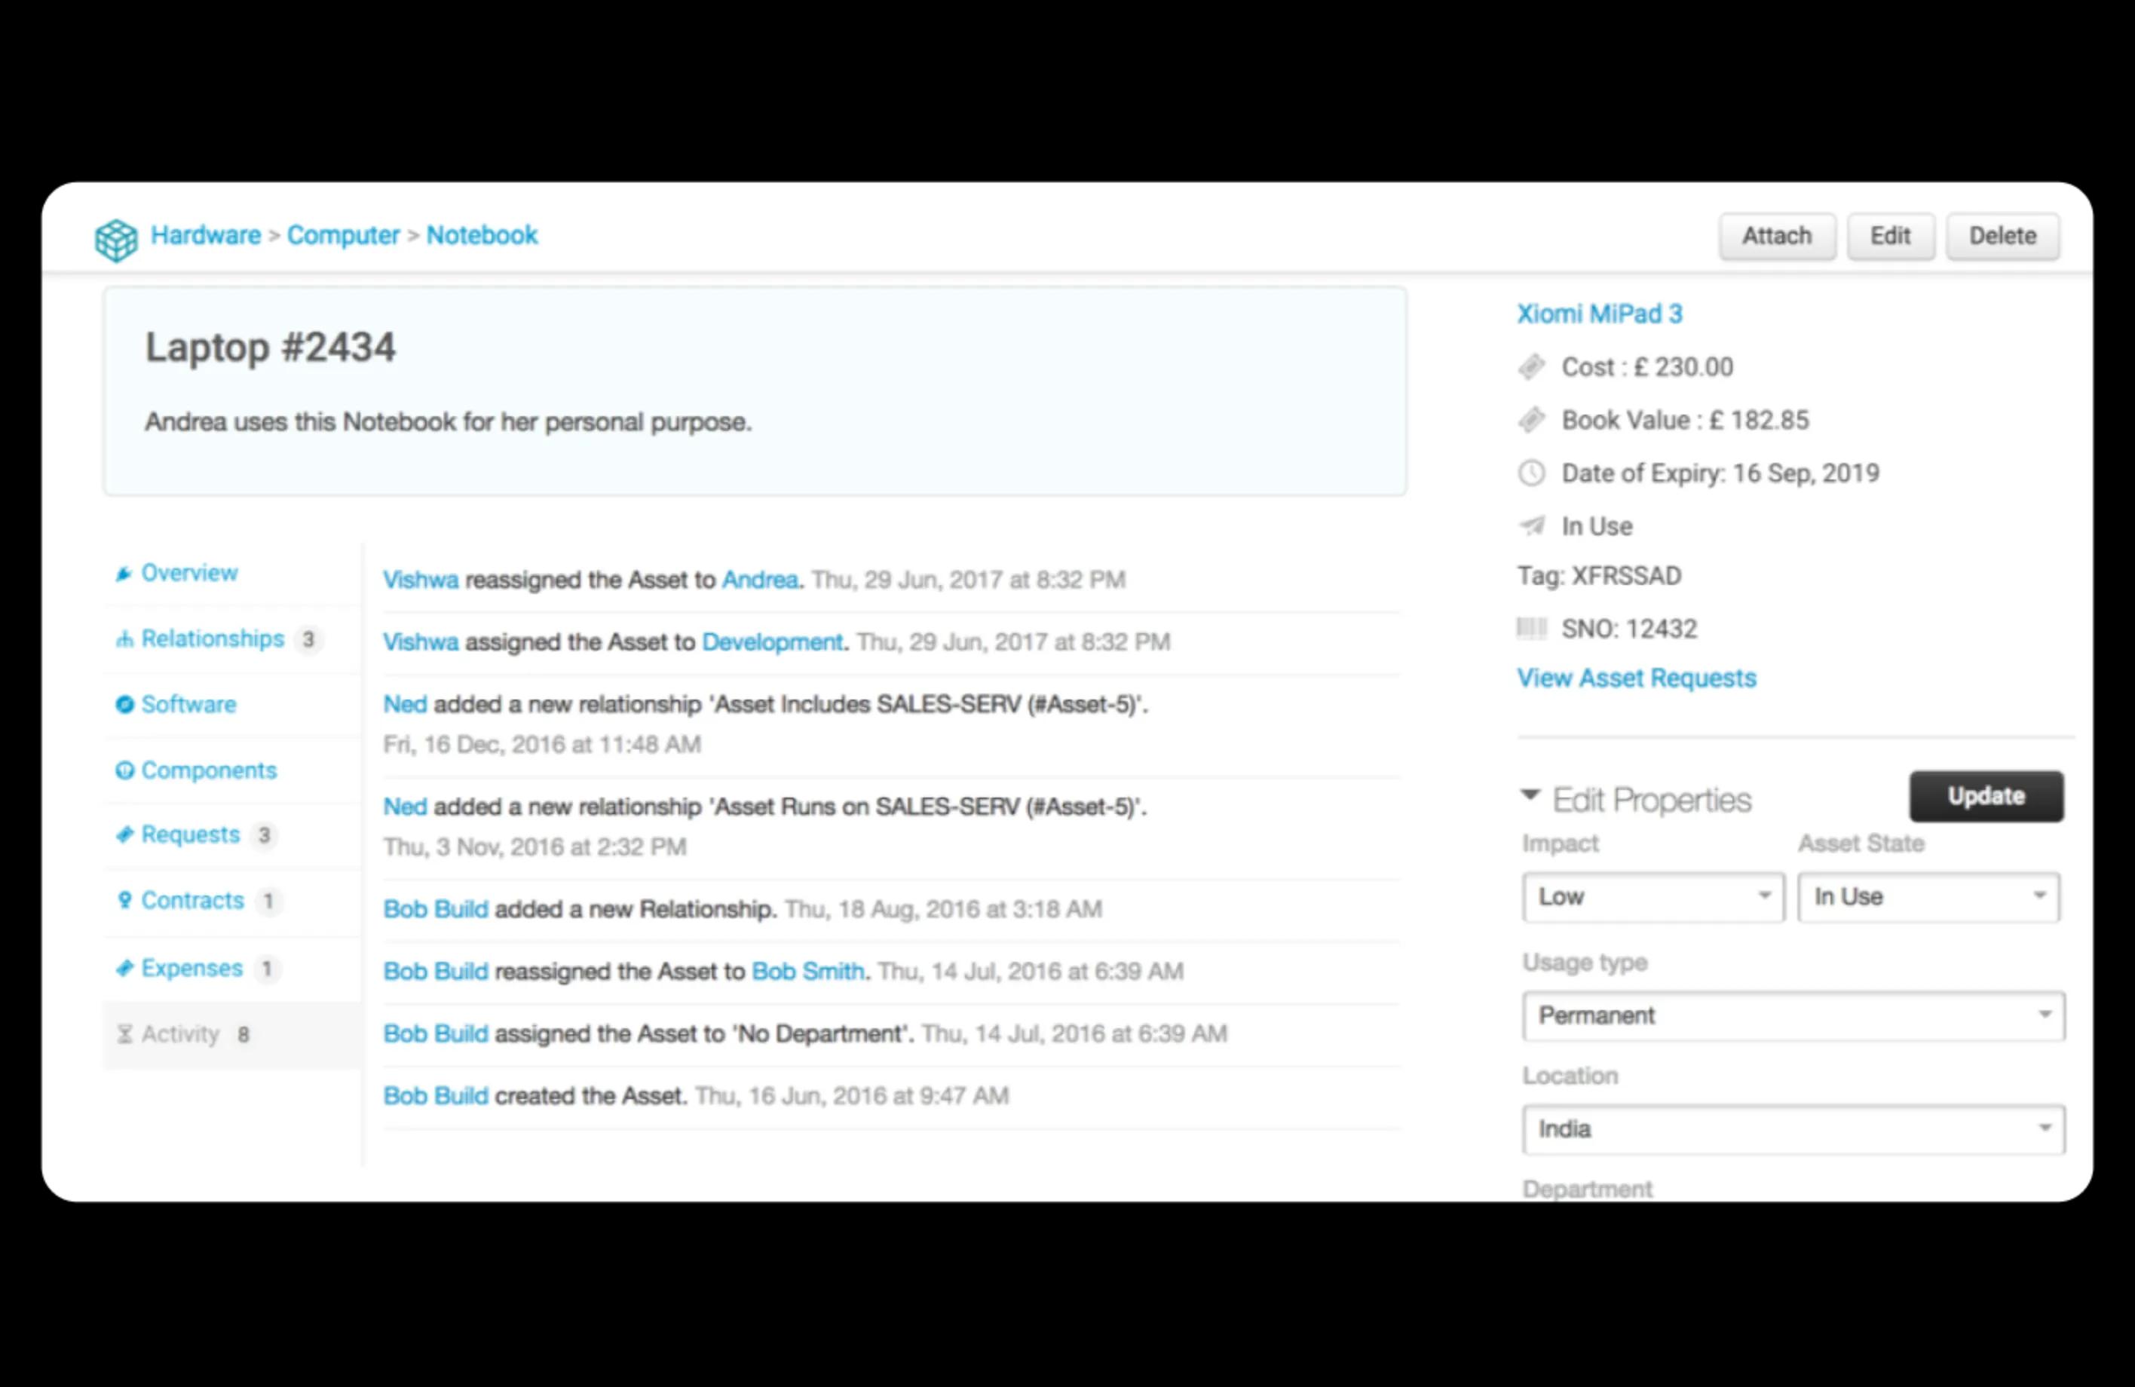The width and height of the screenshot is (2135, 1387).
Task: Click the Relationships hierarchy icon
Action: pyautogui.click(x=124, y=638)
